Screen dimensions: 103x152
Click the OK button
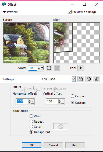pos(32,145)
